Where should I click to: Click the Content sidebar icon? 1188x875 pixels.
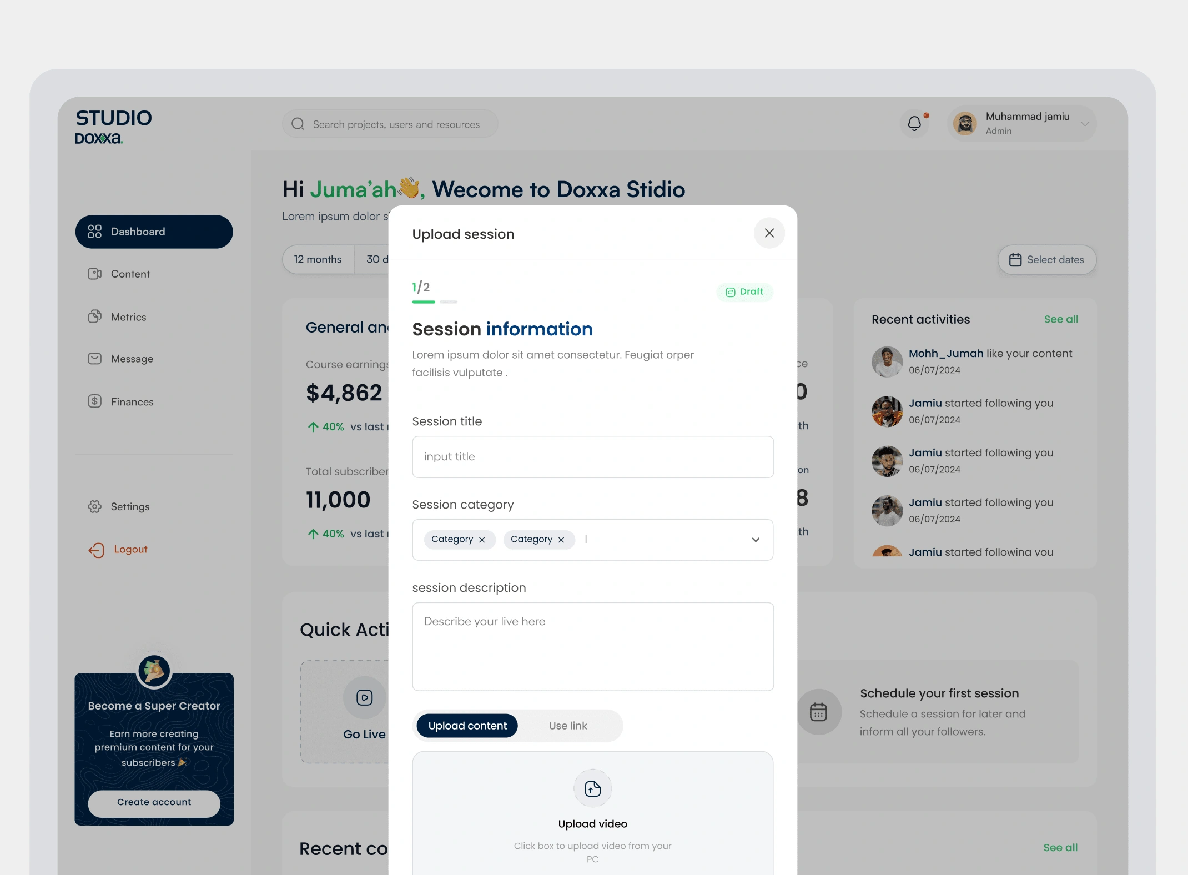click(x=94, y=274)
